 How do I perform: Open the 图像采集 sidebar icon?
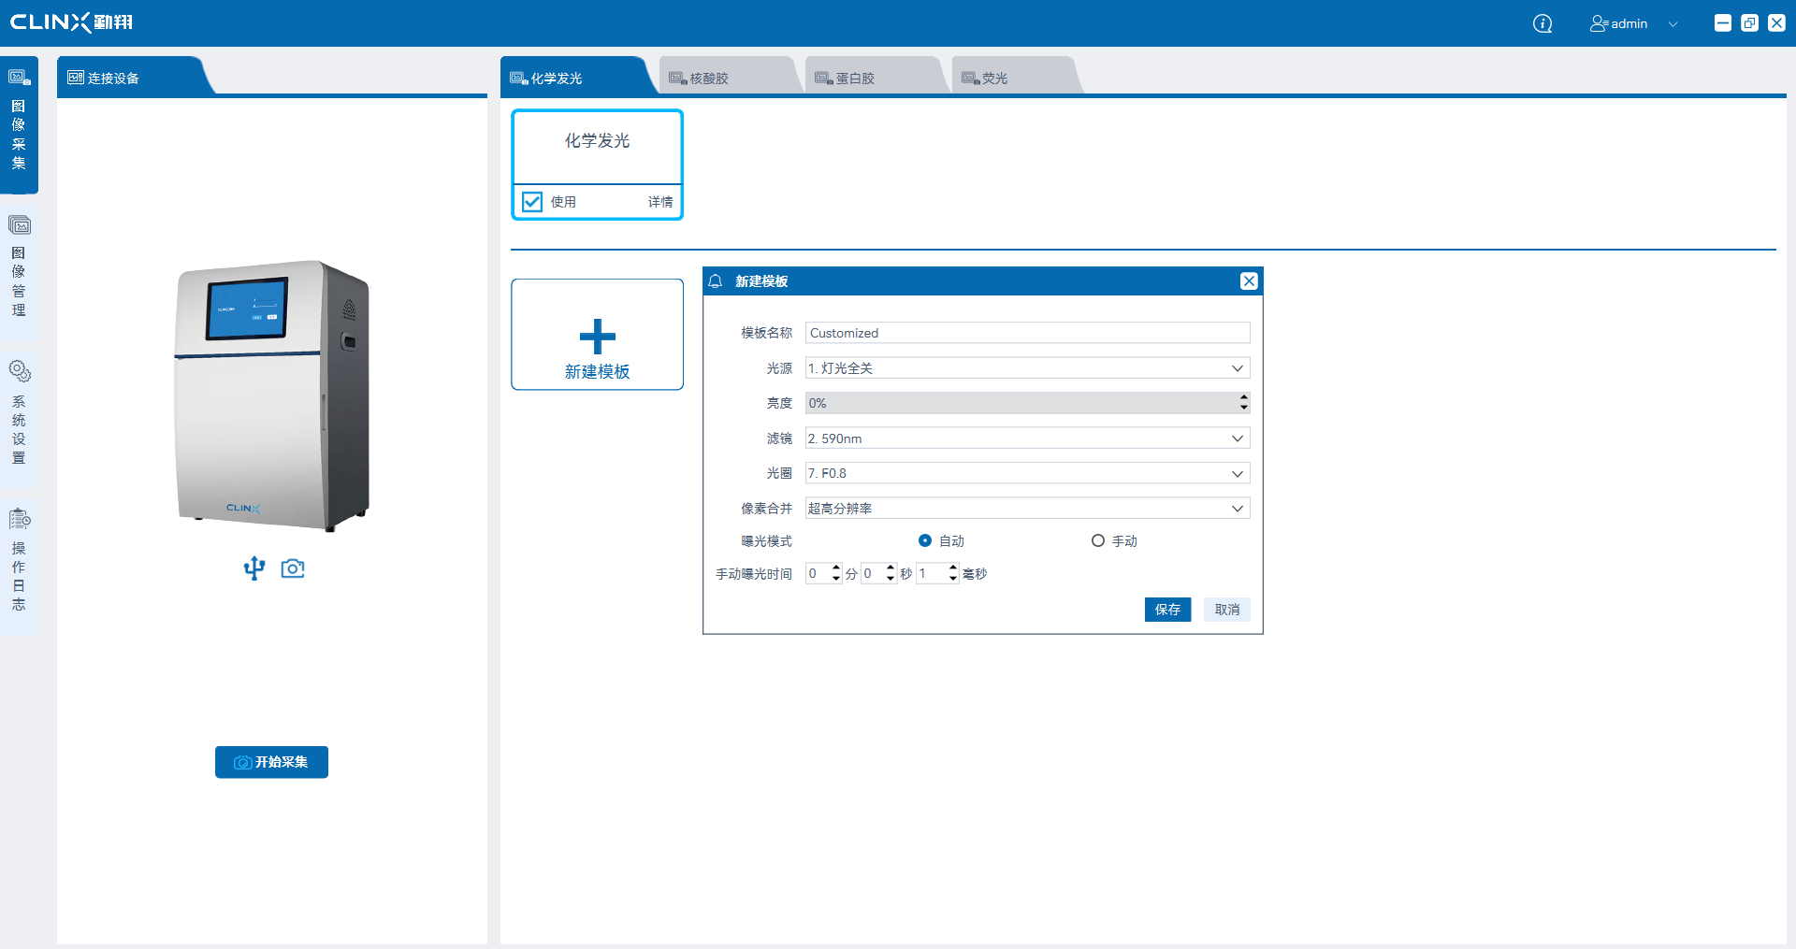(x=19, y=78)
